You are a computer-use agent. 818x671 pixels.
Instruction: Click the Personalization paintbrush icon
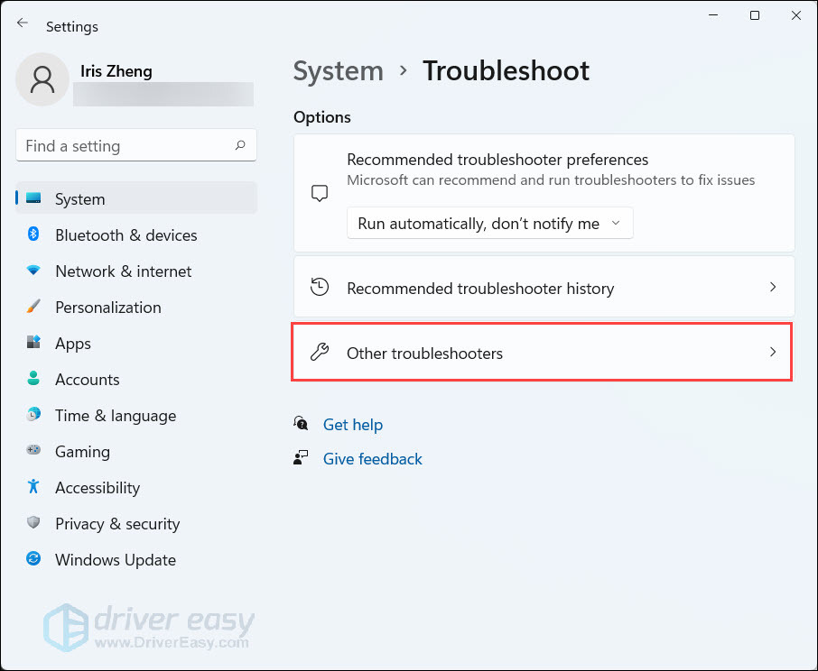pos(33,307)
